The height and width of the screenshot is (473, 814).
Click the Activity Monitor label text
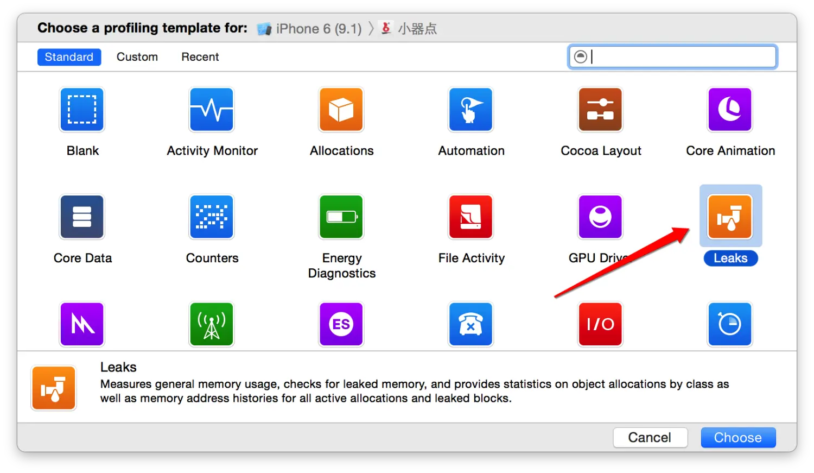click(212, 151)
